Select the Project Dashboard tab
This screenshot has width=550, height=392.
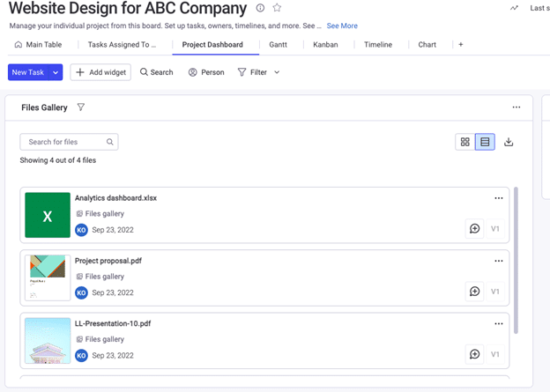tap(212, 45)
